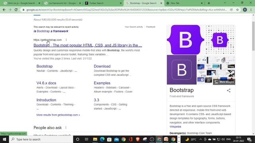
Task: Click the moon weather icon
Action: [187, 139]
